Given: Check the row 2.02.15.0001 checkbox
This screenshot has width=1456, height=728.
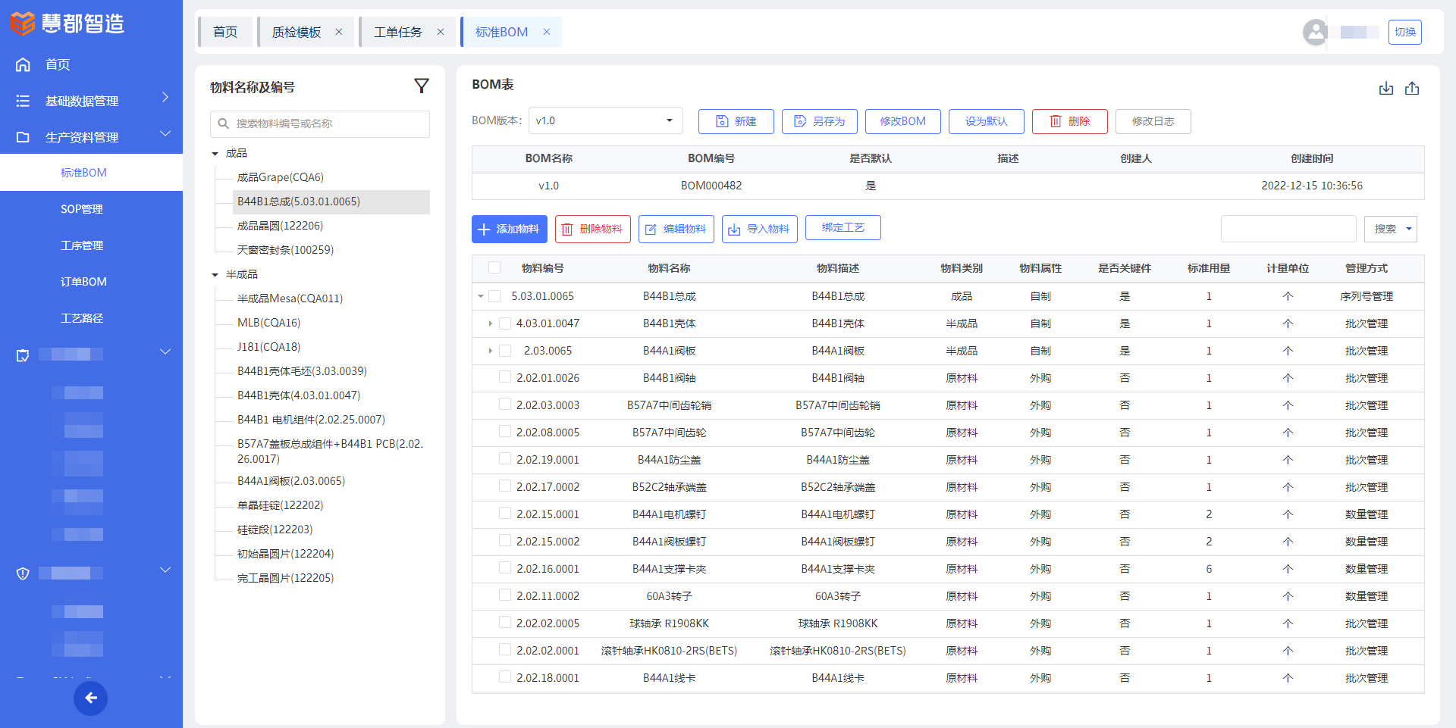Looking at the screenshot, I should click(x=505, y=513).
